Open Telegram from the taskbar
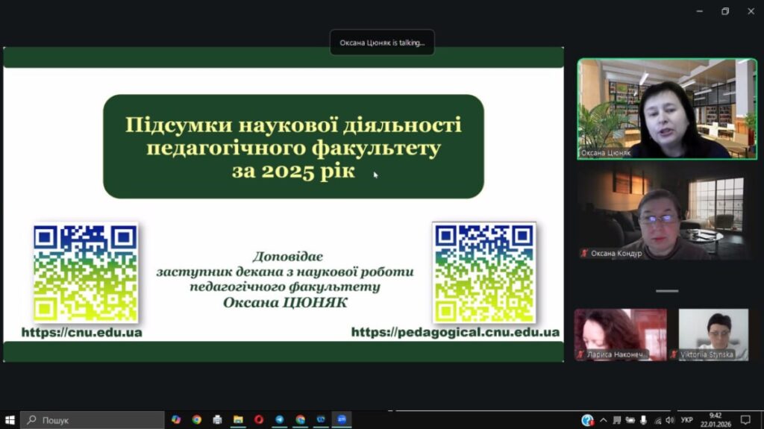The width and height of the screenshot is (764, 429). click(280, 419)
